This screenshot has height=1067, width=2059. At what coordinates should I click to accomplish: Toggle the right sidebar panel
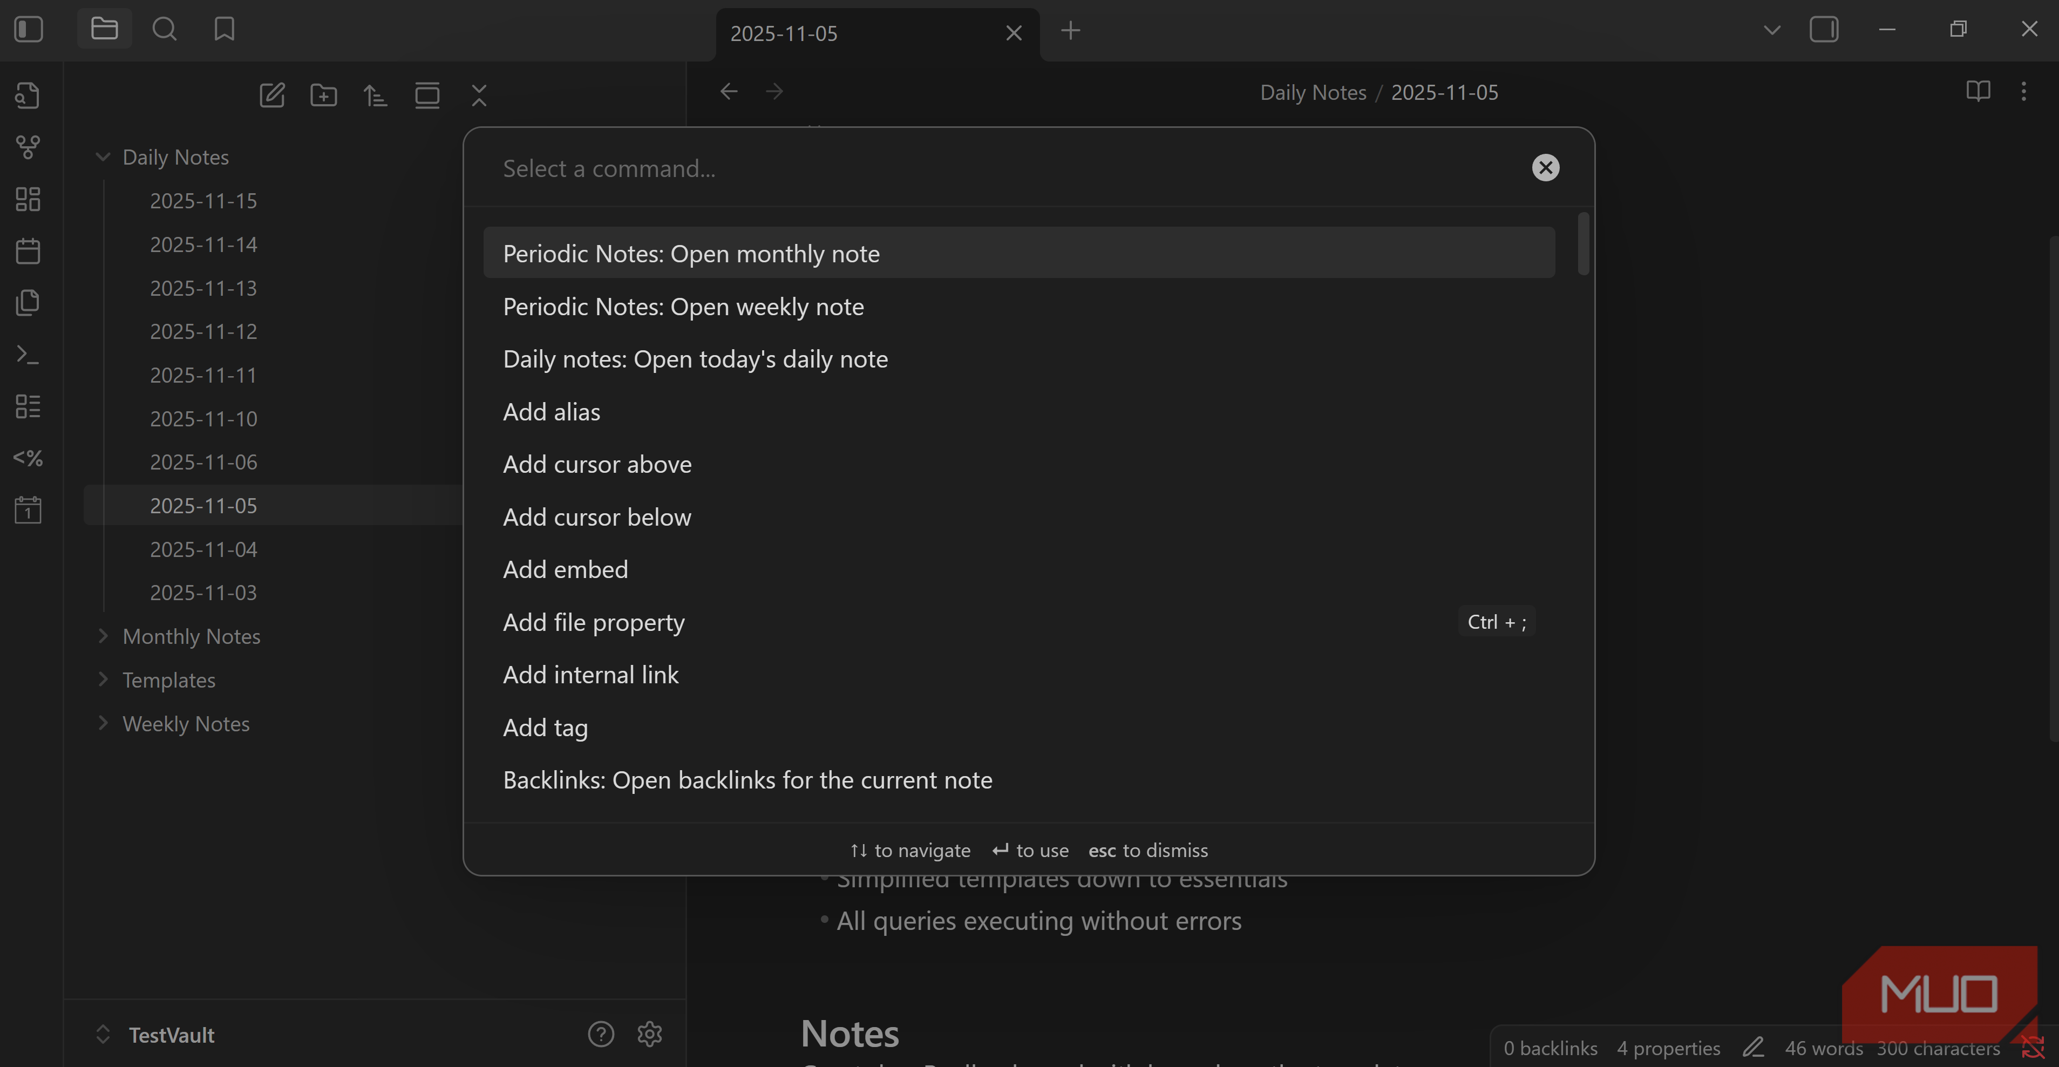(1824, 30)
